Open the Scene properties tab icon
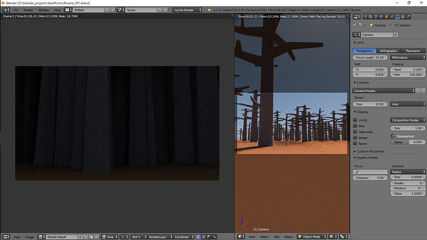The height and width of the screenshot is (240, 427). pos(376,17)
